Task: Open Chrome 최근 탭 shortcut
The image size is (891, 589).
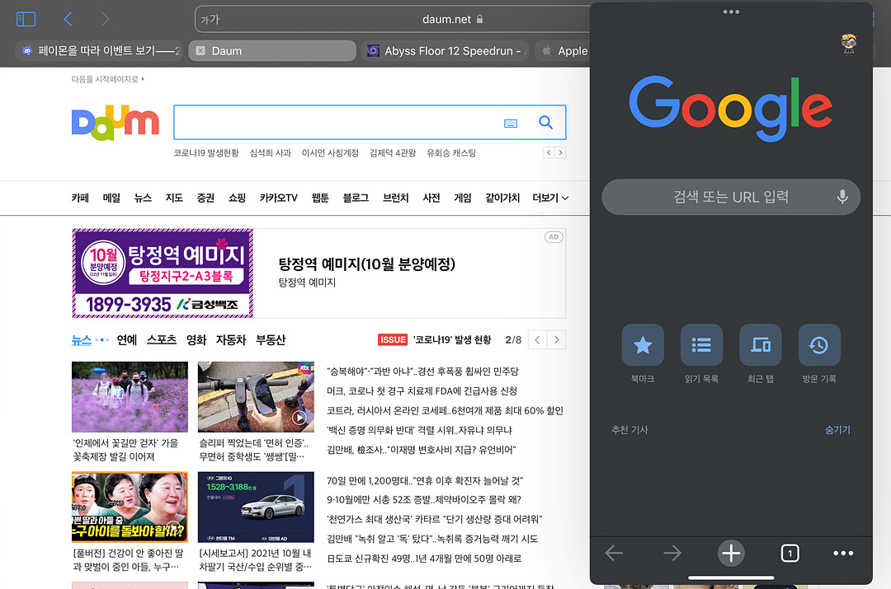Action: (761, 344)
